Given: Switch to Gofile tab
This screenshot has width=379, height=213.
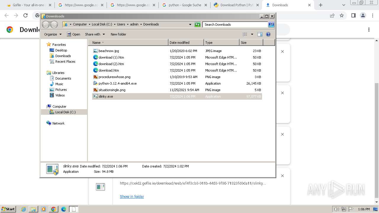Looking at the screenshot, I should click(29, 5).
